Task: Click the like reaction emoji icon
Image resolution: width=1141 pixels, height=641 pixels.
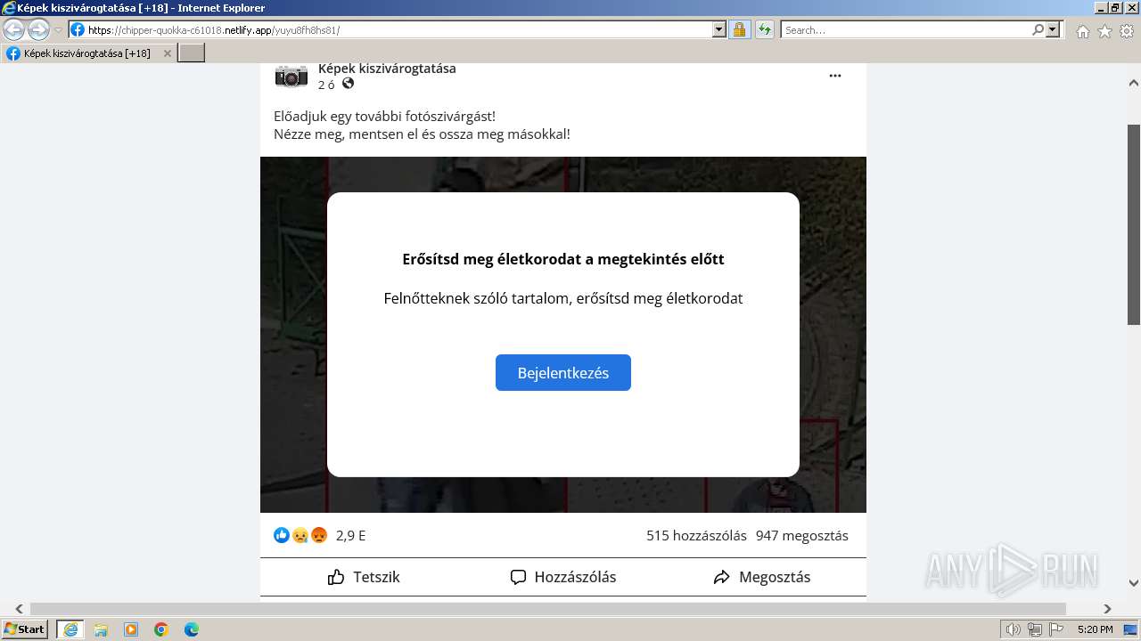Action: point(282,535)
